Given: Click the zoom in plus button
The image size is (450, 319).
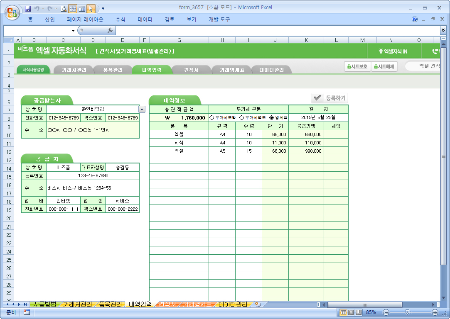Looking at the screenshot, I should [435, 312].
